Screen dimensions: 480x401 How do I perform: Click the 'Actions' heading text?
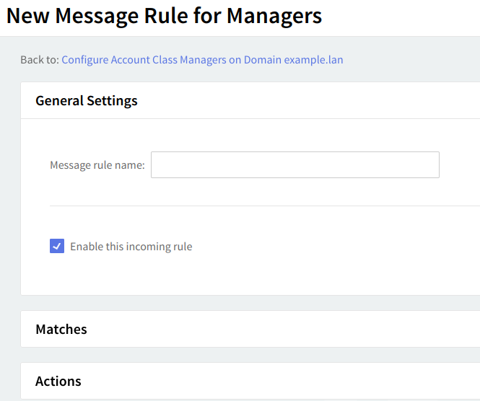point(58,382)
